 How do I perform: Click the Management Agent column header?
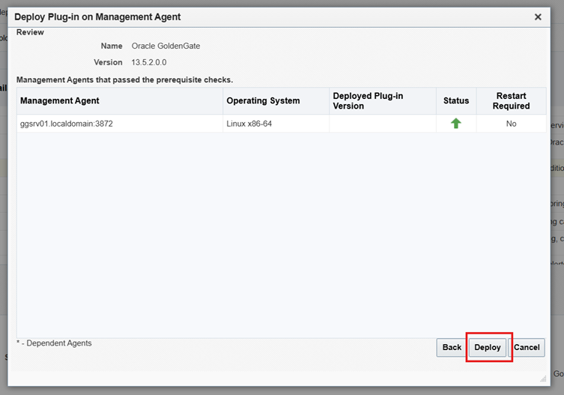click(60, 100)
